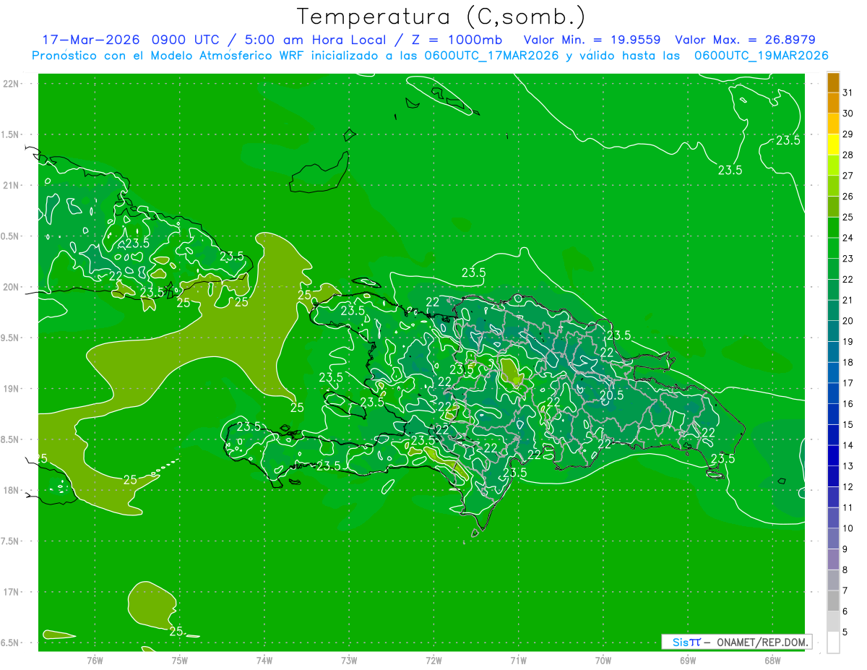The width and height of the screenshot is (867, 670).
Task: Click the legend value 30
Action: pos(849,113)
